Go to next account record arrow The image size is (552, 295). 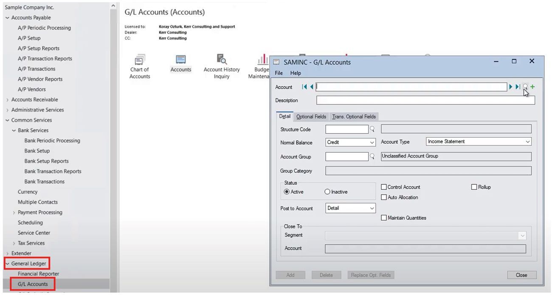tap(511, 87)
